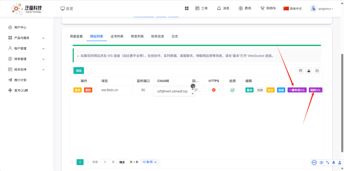Click the input method user icon
The height and width of the screenshot is (171, 344).
coord(340,163)
